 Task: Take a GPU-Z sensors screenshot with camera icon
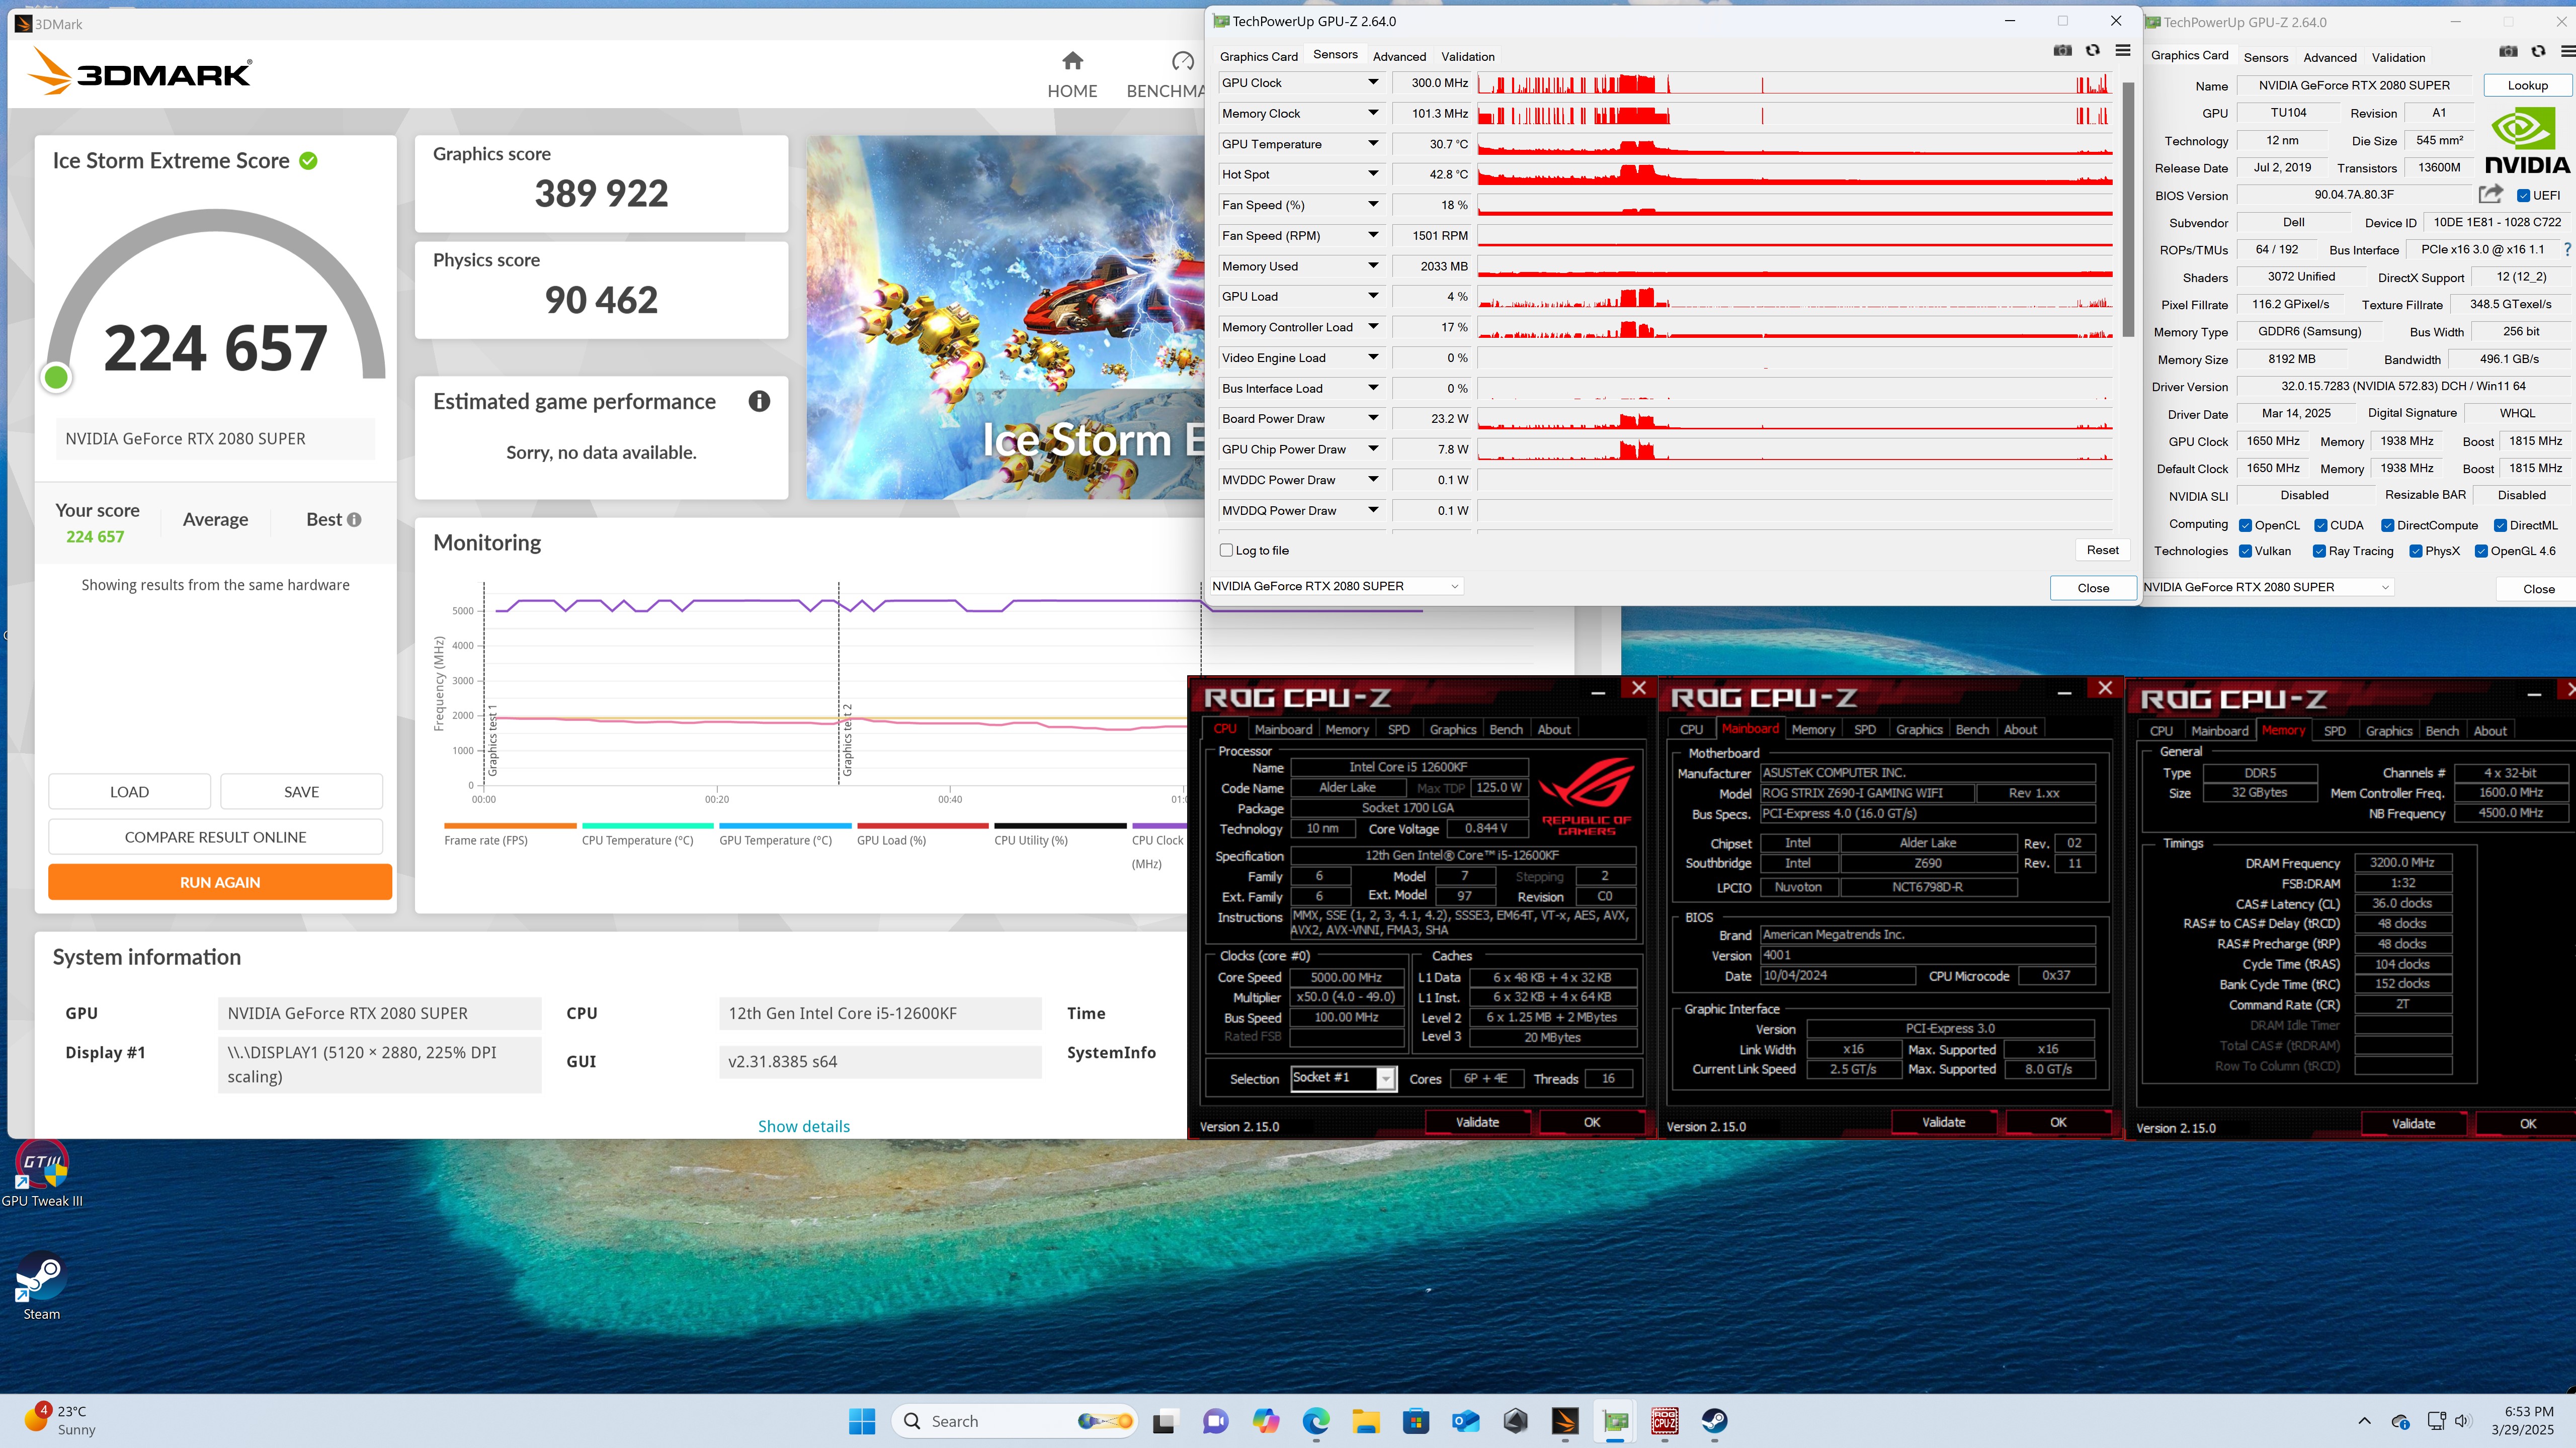[x=2062, y=51]
